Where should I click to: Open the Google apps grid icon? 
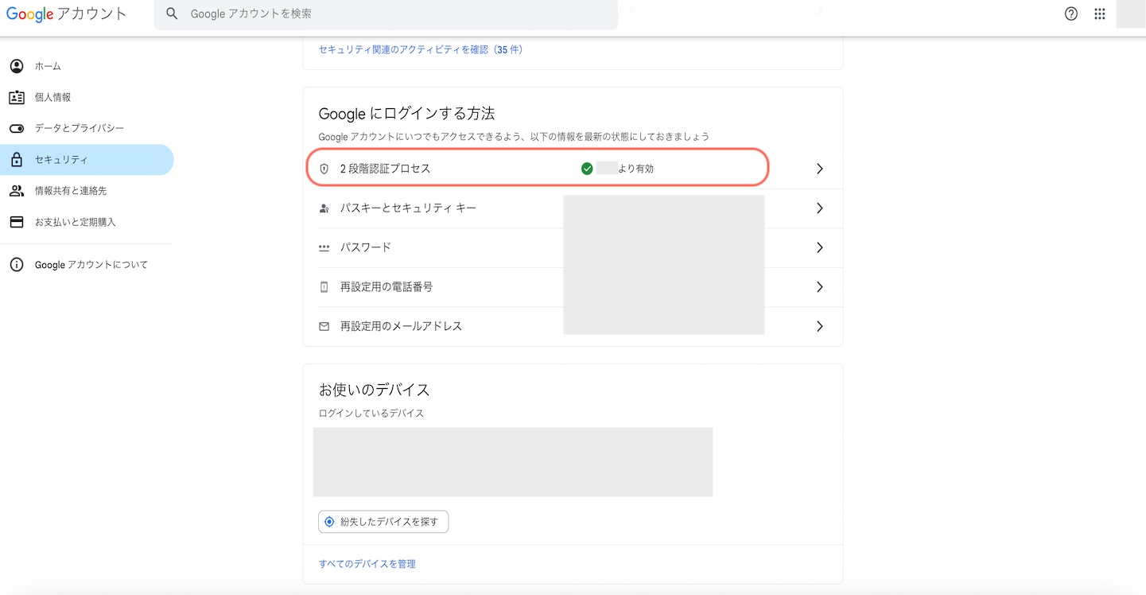point(1100,14)
